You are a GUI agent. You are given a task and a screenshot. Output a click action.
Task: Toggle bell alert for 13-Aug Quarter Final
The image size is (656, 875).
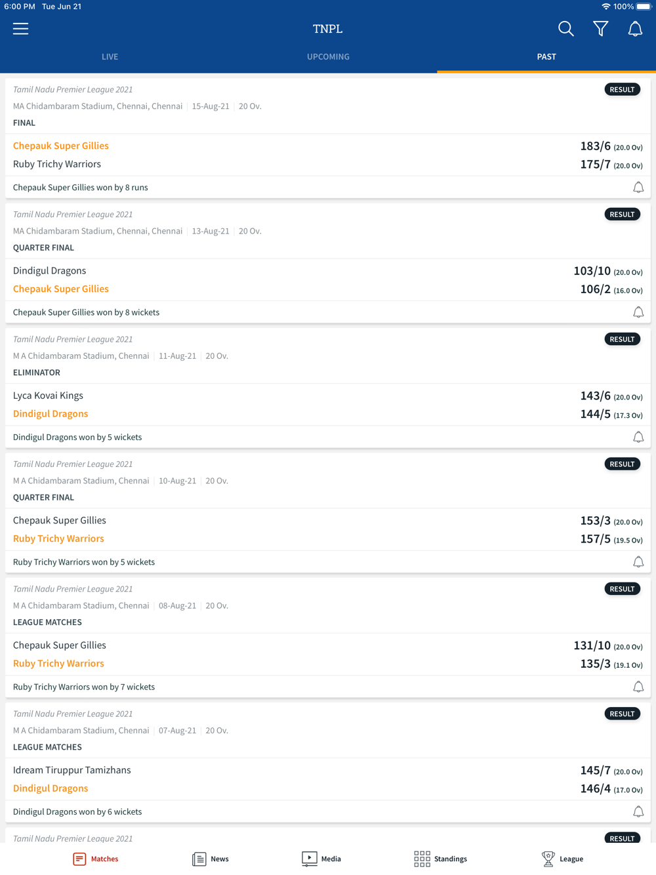tap(638, 312)
